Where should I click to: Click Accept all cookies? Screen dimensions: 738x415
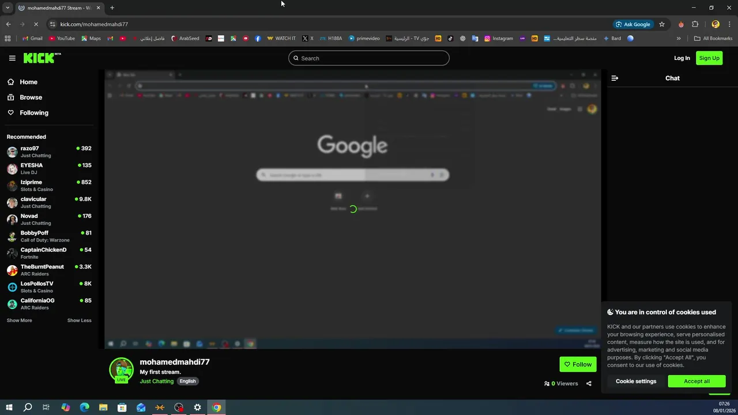696,381
